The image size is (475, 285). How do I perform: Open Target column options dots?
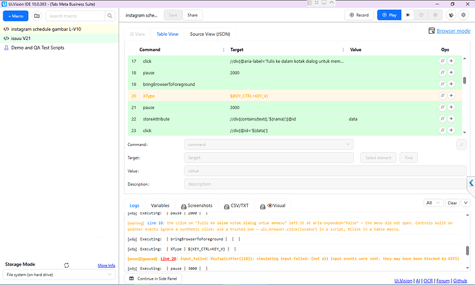point(343,50)
